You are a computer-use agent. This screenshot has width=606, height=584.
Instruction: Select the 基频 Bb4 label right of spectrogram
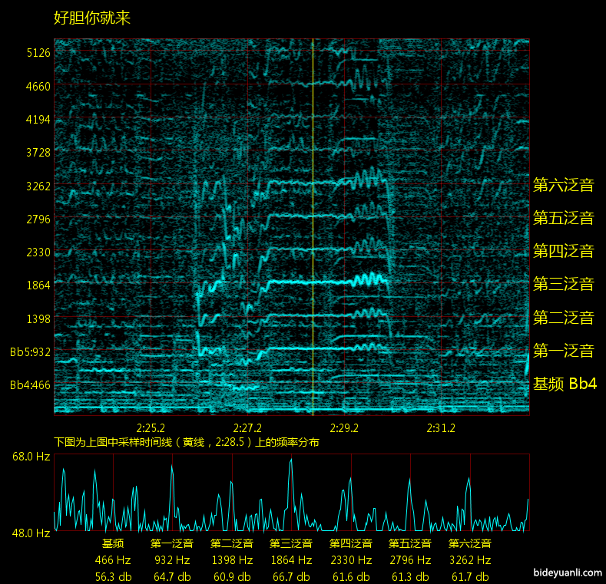565,384
